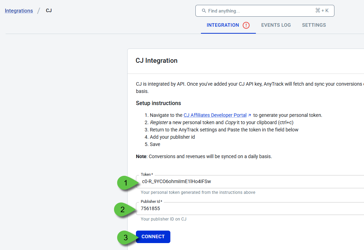364x250 pixels.
Task: Click the red alert icon on the Integration tab
Action: pos(246,25)
